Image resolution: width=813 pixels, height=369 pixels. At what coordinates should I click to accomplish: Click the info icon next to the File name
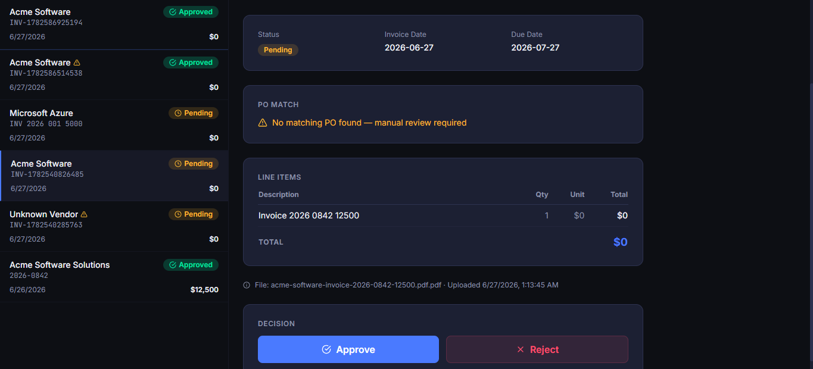pyautogui.click(x=247, y=285)
